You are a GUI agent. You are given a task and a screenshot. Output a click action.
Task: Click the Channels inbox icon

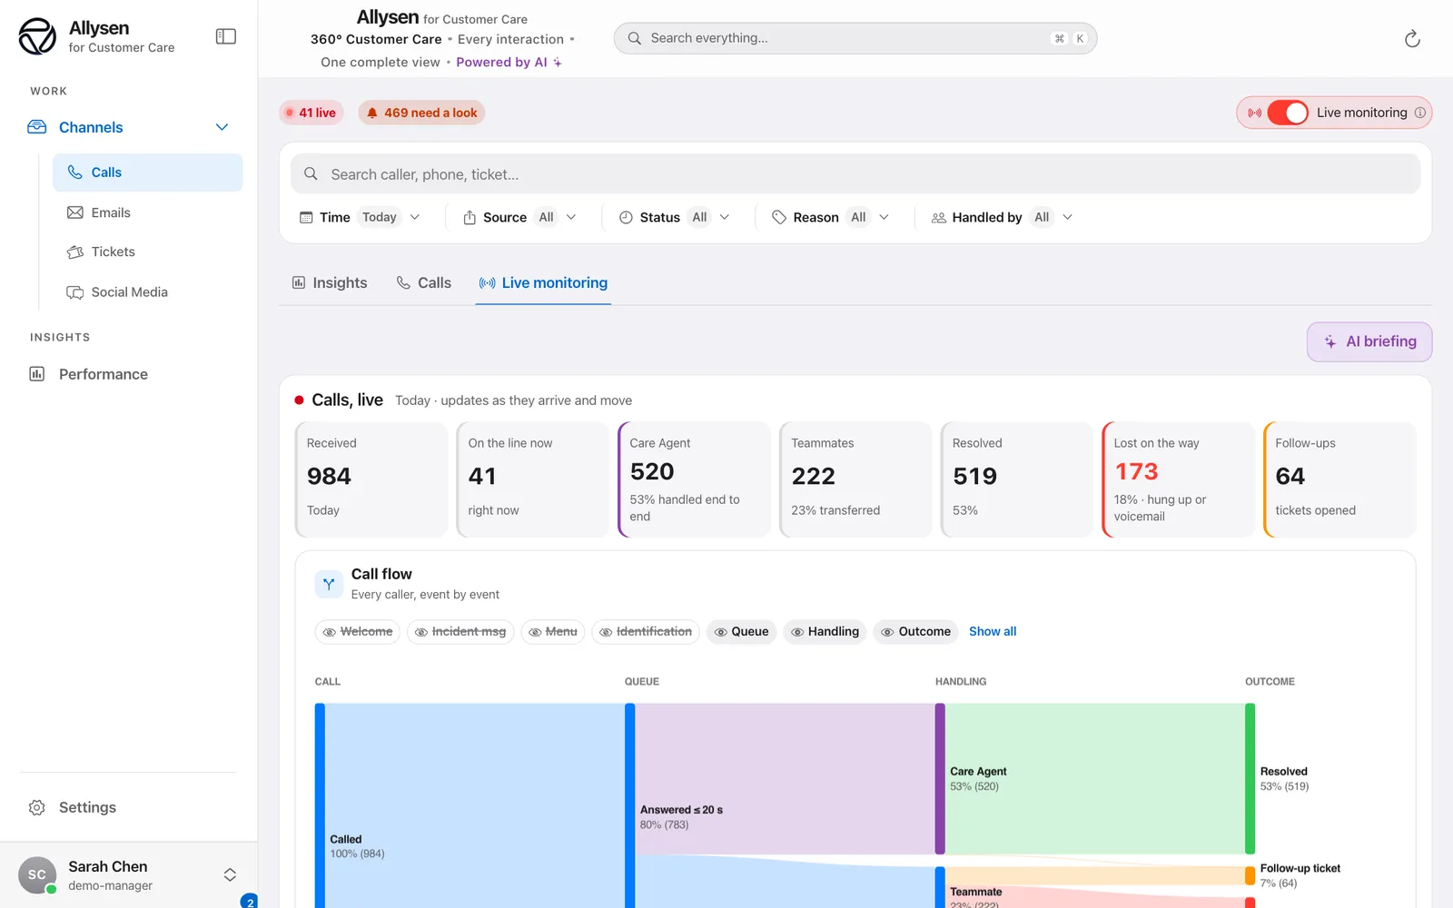click(x=37, y=127)
